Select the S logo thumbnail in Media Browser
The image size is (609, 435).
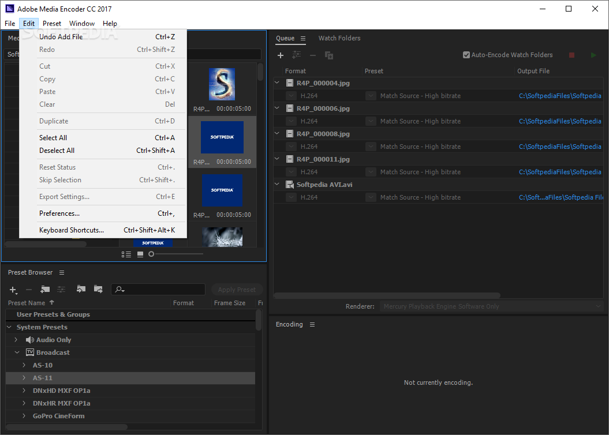(x=222, y=84)
